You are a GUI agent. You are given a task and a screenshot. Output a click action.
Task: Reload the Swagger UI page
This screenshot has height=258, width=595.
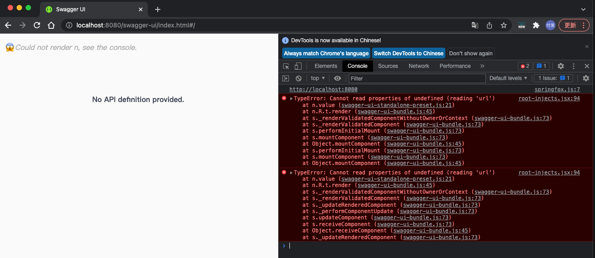tap(37, 25)
